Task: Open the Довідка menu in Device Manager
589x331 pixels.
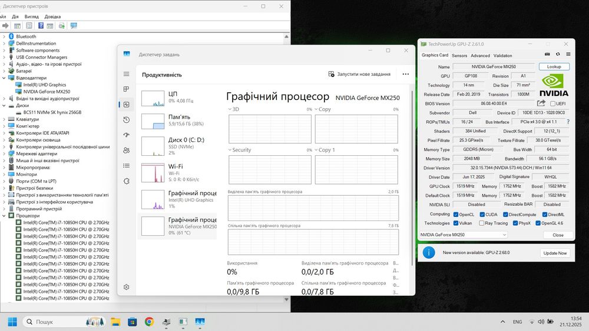Action: (x=52, y=16)
